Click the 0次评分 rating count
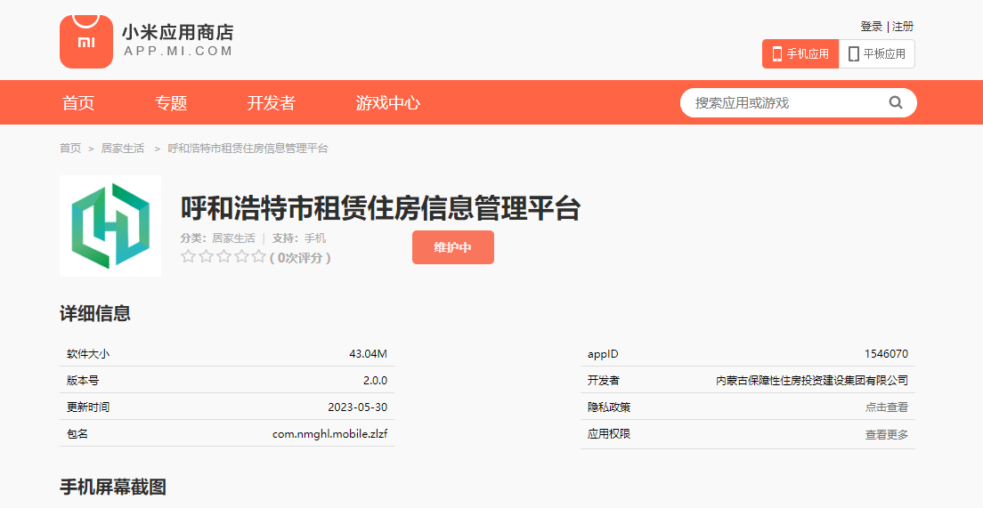Viewport: 983px width, 508px height. (300, 257)
